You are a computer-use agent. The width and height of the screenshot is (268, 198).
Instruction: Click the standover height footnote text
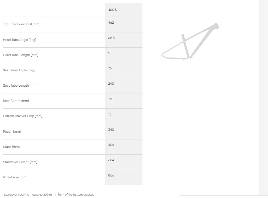tap(49, 194)
